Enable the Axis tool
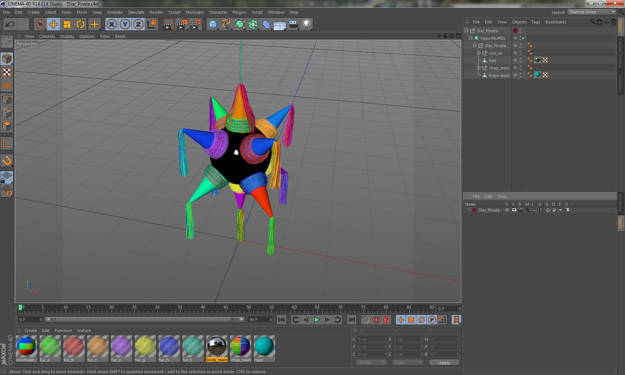The height and width of the screenshot is (375, 625). coord(7,143)
